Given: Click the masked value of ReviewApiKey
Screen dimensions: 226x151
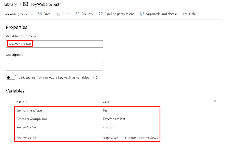Looking at the screenshot, I should (108, 128).
